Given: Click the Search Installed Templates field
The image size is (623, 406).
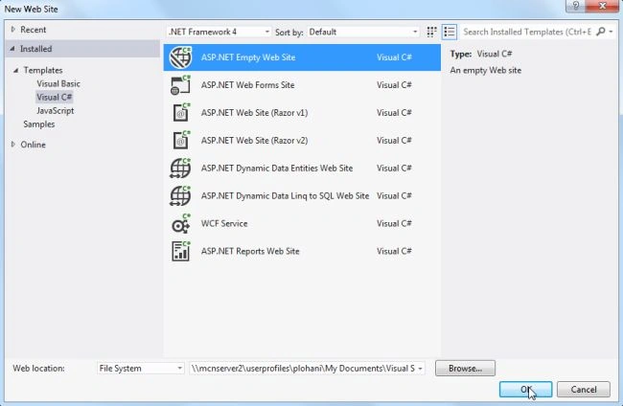Looking at the screenshot, I should (528, 32).
